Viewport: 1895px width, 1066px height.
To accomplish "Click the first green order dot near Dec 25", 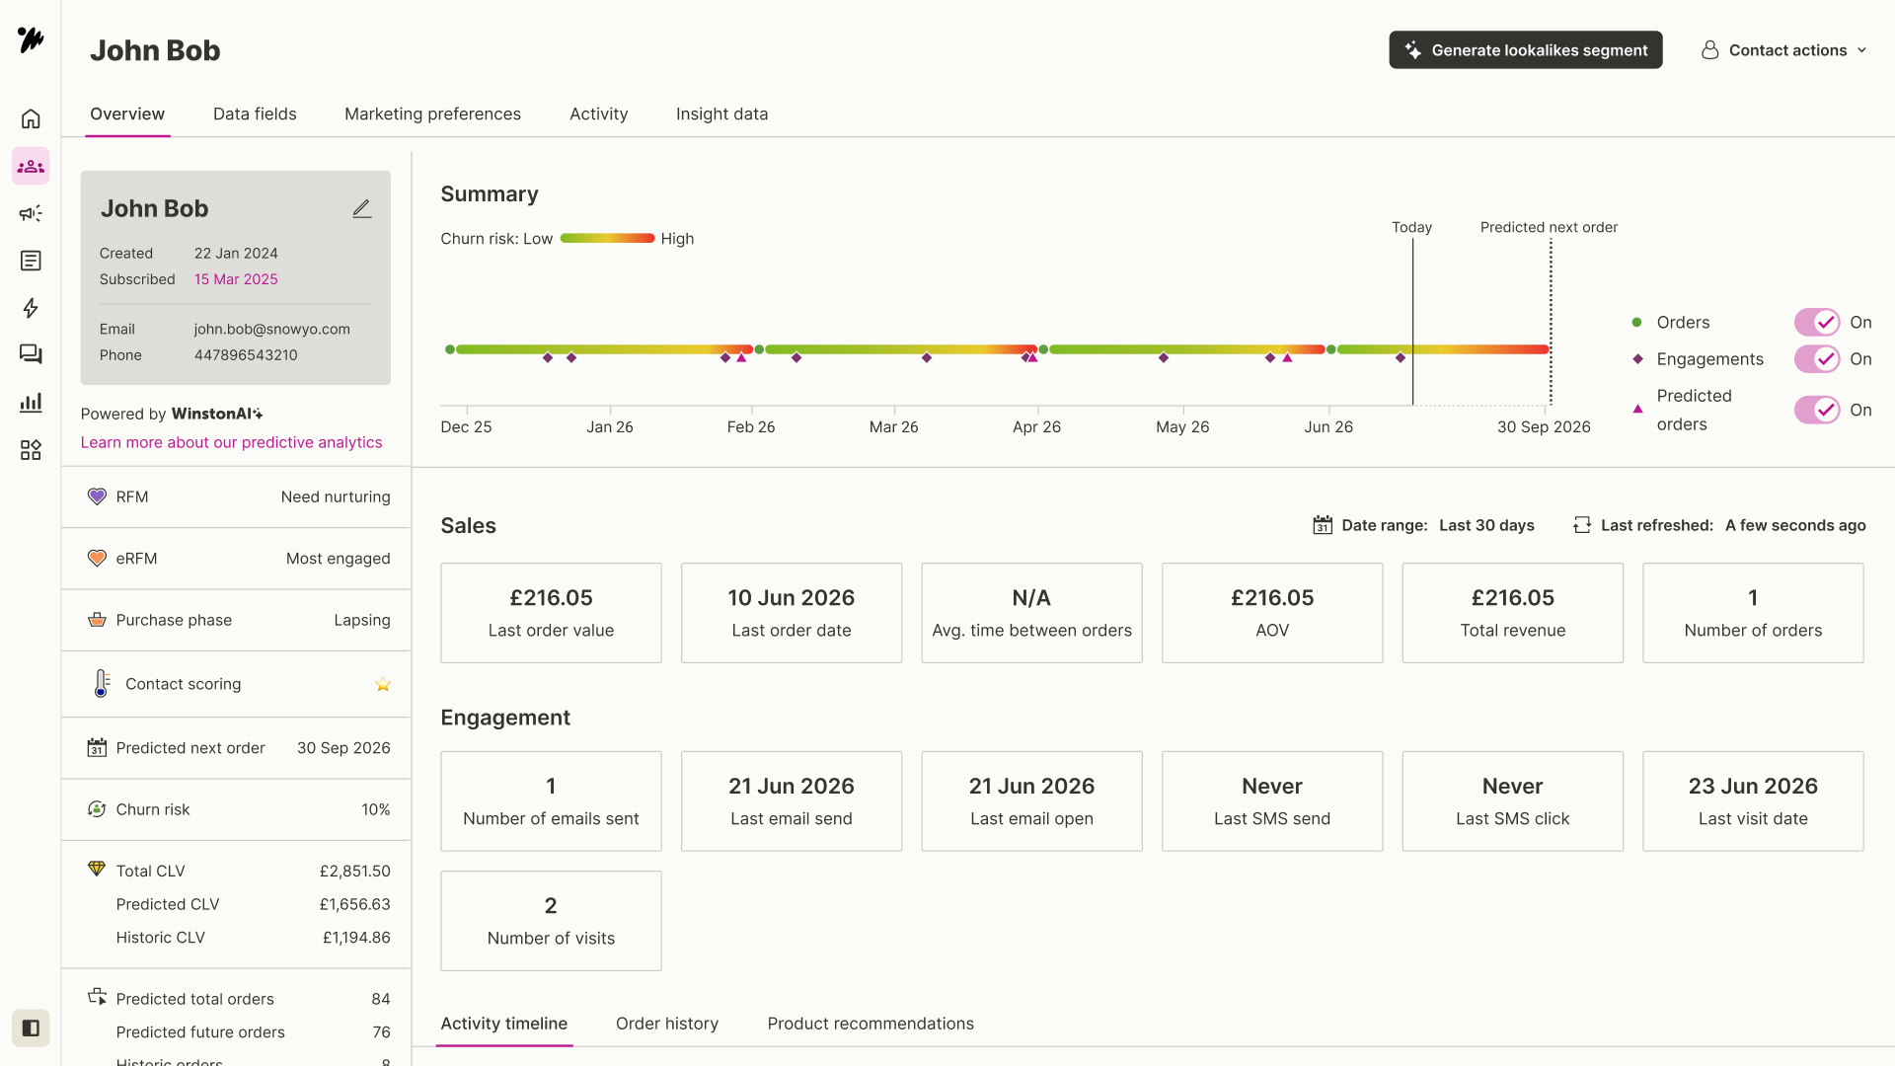I will tap(450, 349).
